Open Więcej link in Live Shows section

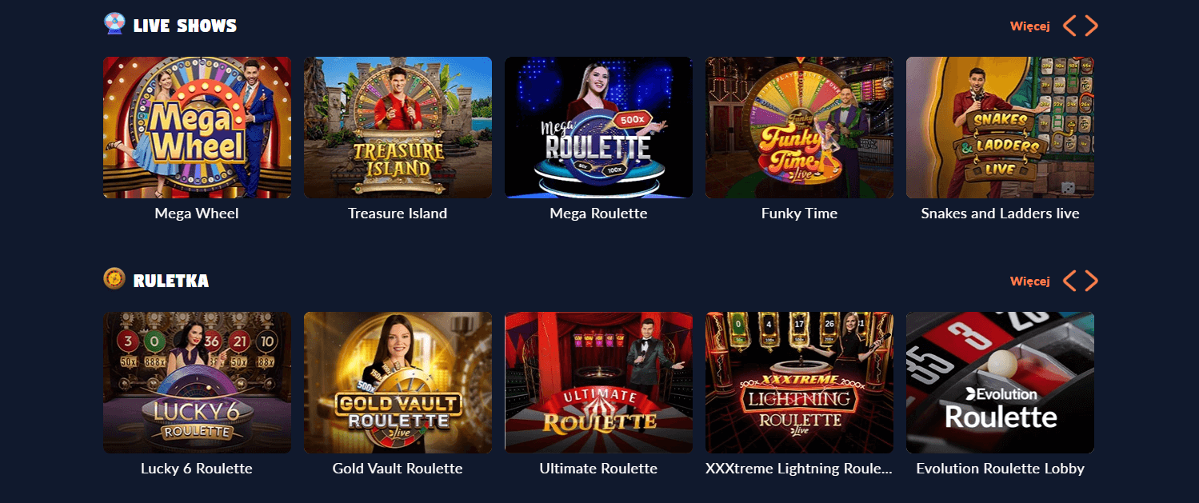click(x=1029, y=26)
